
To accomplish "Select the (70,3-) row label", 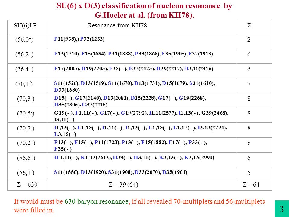I will coord(26,99).
